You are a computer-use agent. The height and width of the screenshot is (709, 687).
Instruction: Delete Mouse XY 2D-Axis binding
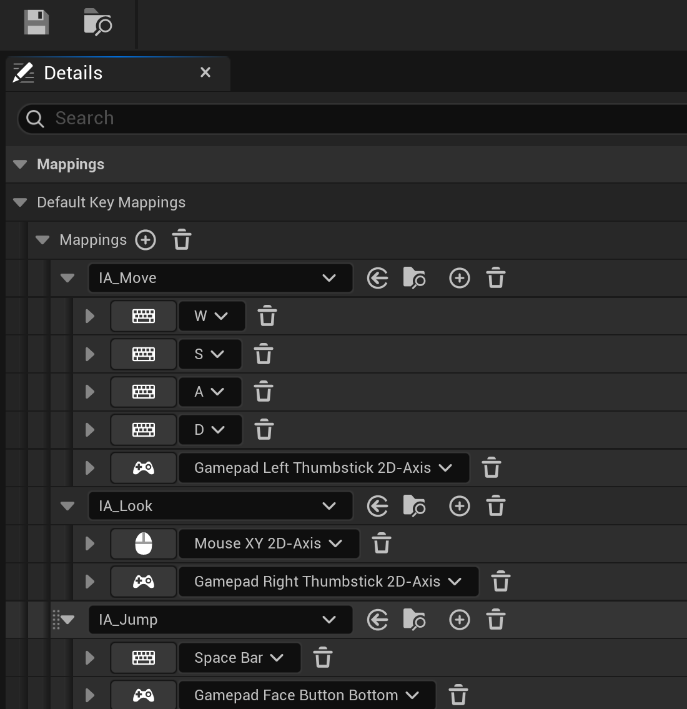point(382,543)
